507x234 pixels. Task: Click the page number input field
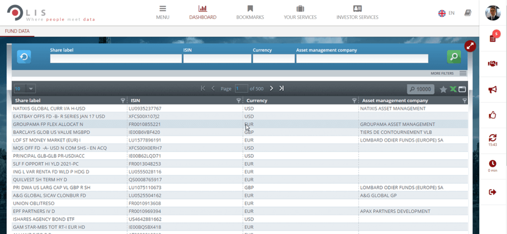point(241,89)
